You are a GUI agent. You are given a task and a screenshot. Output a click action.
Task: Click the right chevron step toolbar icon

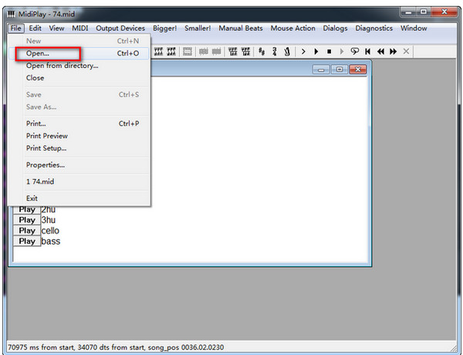(304, 51)
